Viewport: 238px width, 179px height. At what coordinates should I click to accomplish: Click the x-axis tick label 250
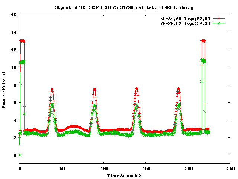point(231,169)
